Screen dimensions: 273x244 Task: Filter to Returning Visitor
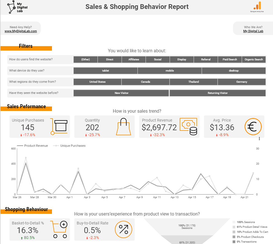click(218, 93)
